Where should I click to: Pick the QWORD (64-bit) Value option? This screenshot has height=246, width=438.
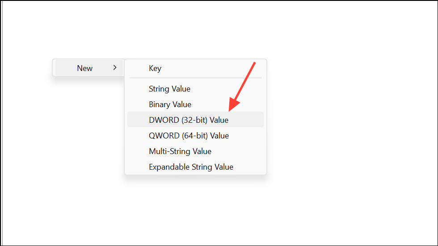pos(189,136)
